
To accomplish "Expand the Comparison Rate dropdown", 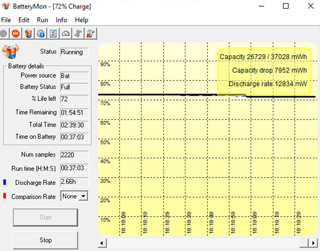I will click(x=83, y=196).
